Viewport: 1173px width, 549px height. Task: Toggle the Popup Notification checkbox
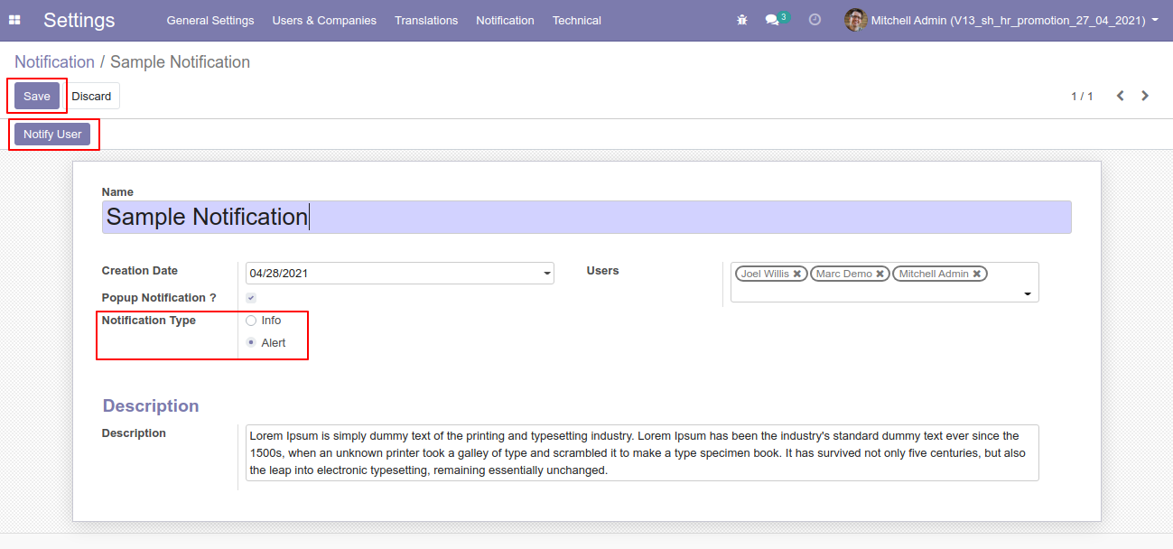pyautogui.click(x=251, y=298)
